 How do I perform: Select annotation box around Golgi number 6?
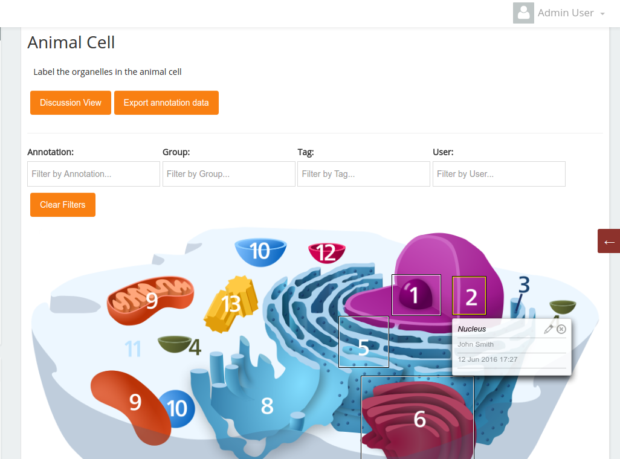(x=417, y=417)
